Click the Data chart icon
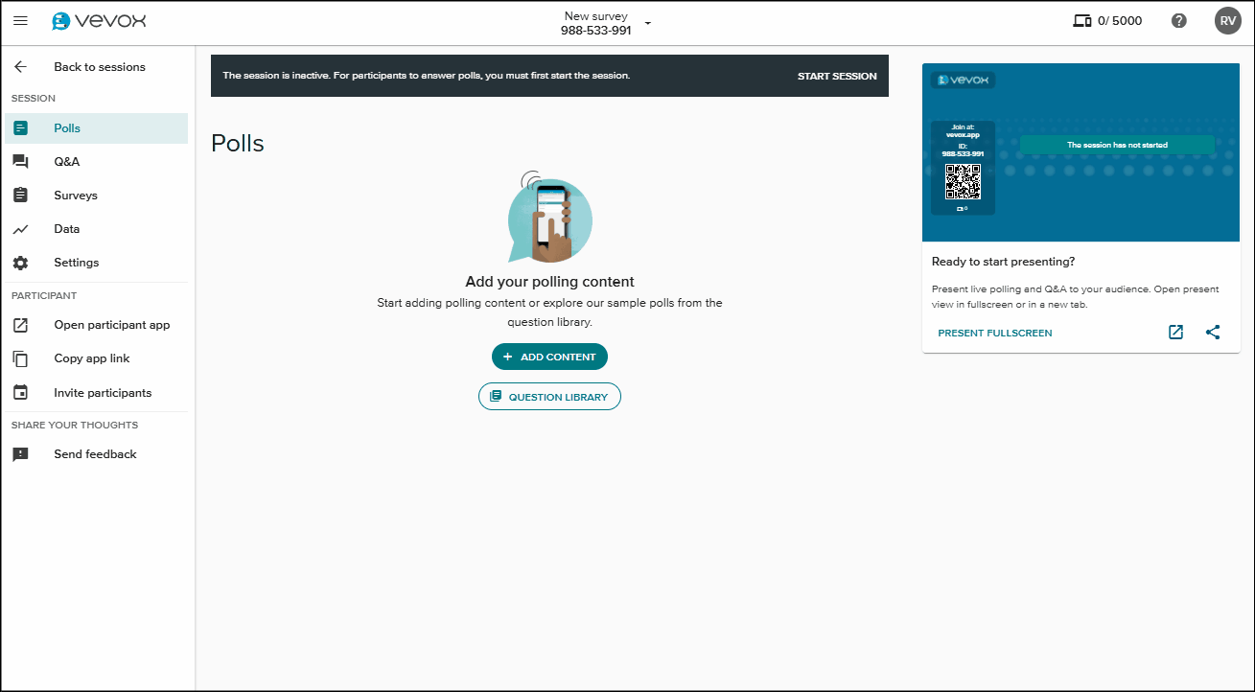The image size is (1255, 692). coord(21,228)
